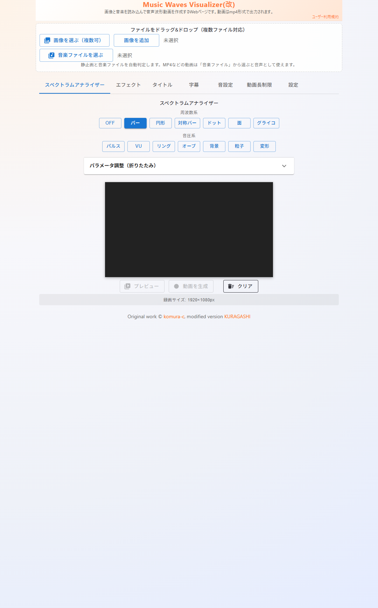Select the グライコ equalizer style
The height and width of the screenshot is (608, 378).
point(266,123)
